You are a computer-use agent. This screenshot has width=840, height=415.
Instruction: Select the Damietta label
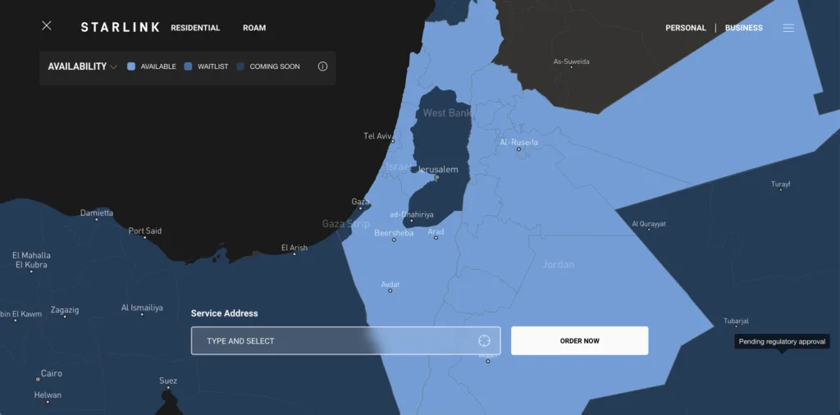click(97, 212)
